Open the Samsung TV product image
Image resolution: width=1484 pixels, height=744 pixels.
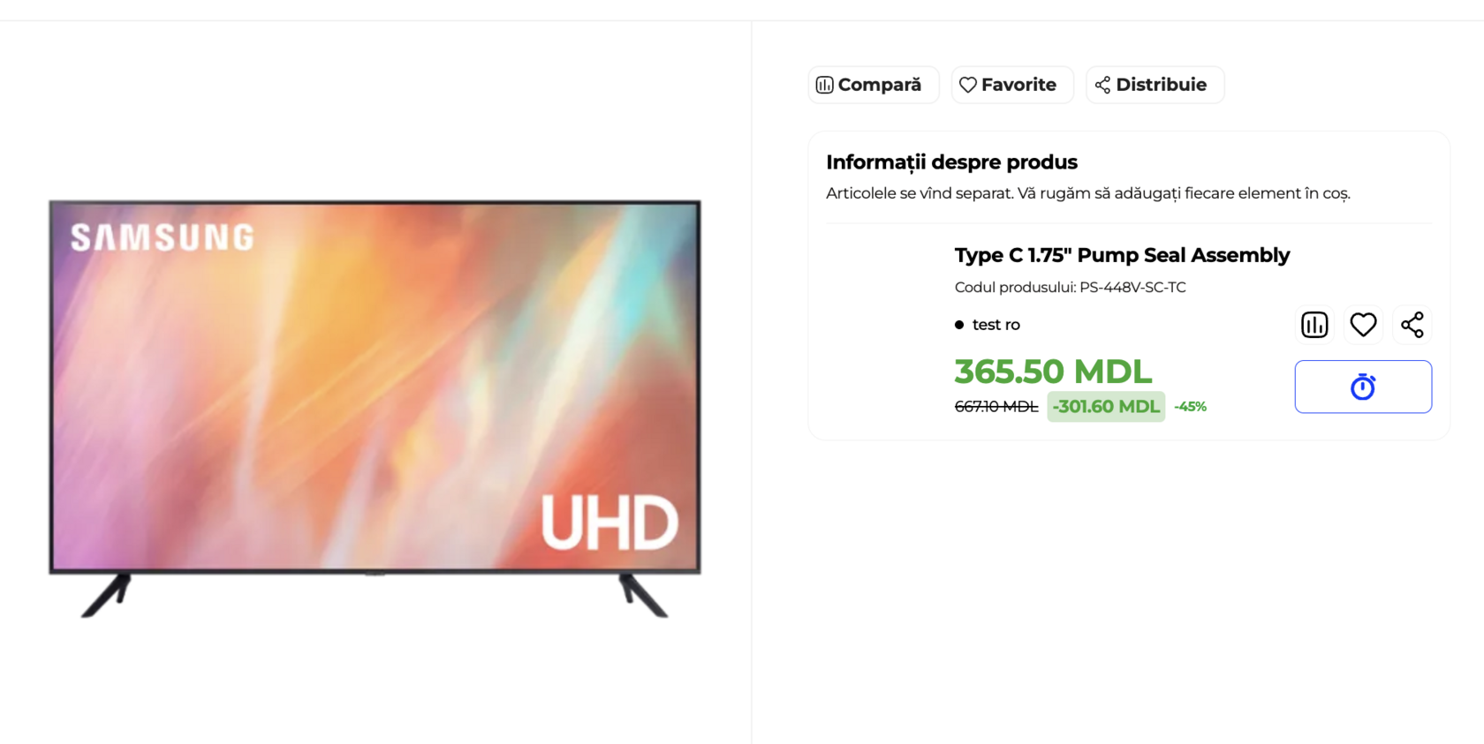coord(375,409)
